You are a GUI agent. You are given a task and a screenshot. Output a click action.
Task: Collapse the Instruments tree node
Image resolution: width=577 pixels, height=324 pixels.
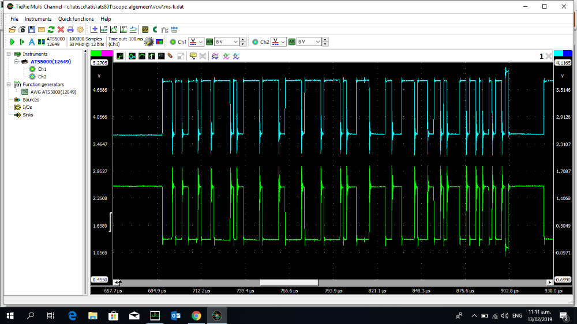coord(9,54)
